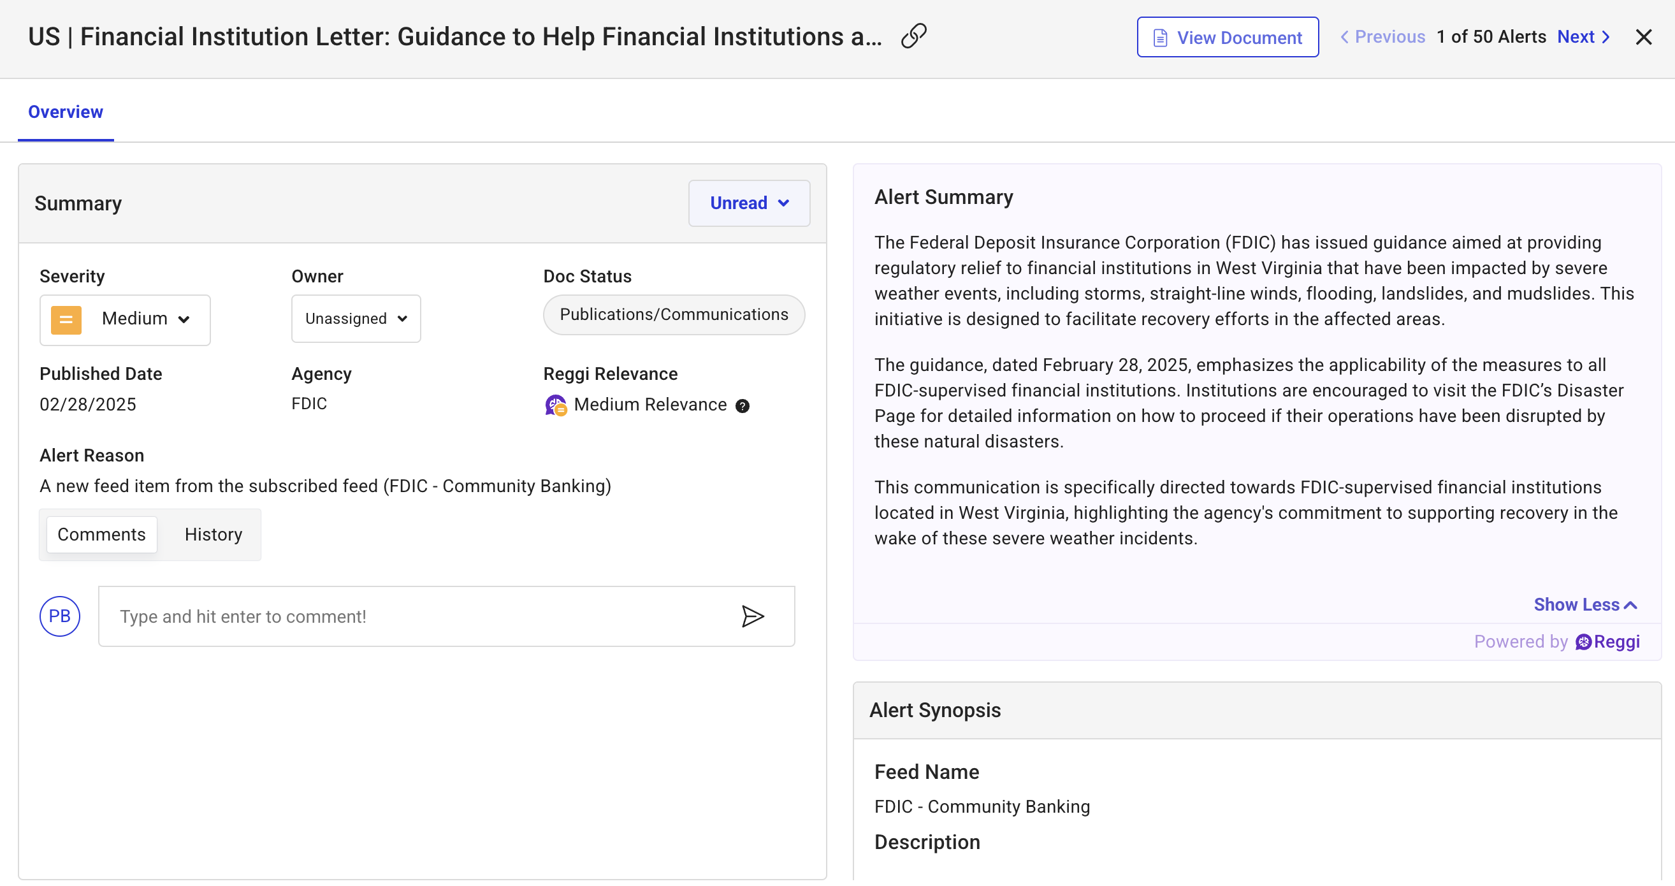This screenshot has height=886, width=1675.
Task: Open the Unassigned owner dropdown
Action: click(356, 319)
